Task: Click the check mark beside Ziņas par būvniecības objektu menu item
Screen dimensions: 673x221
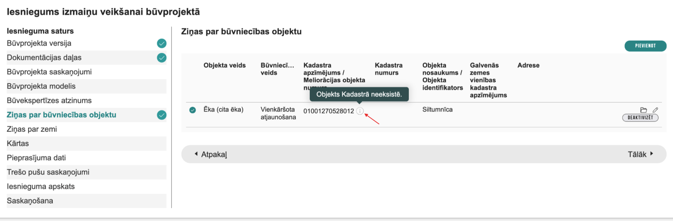Action: (161, 115)
